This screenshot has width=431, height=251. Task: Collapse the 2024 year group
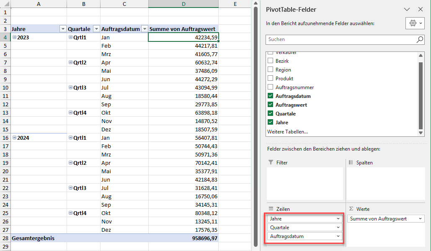15,138
